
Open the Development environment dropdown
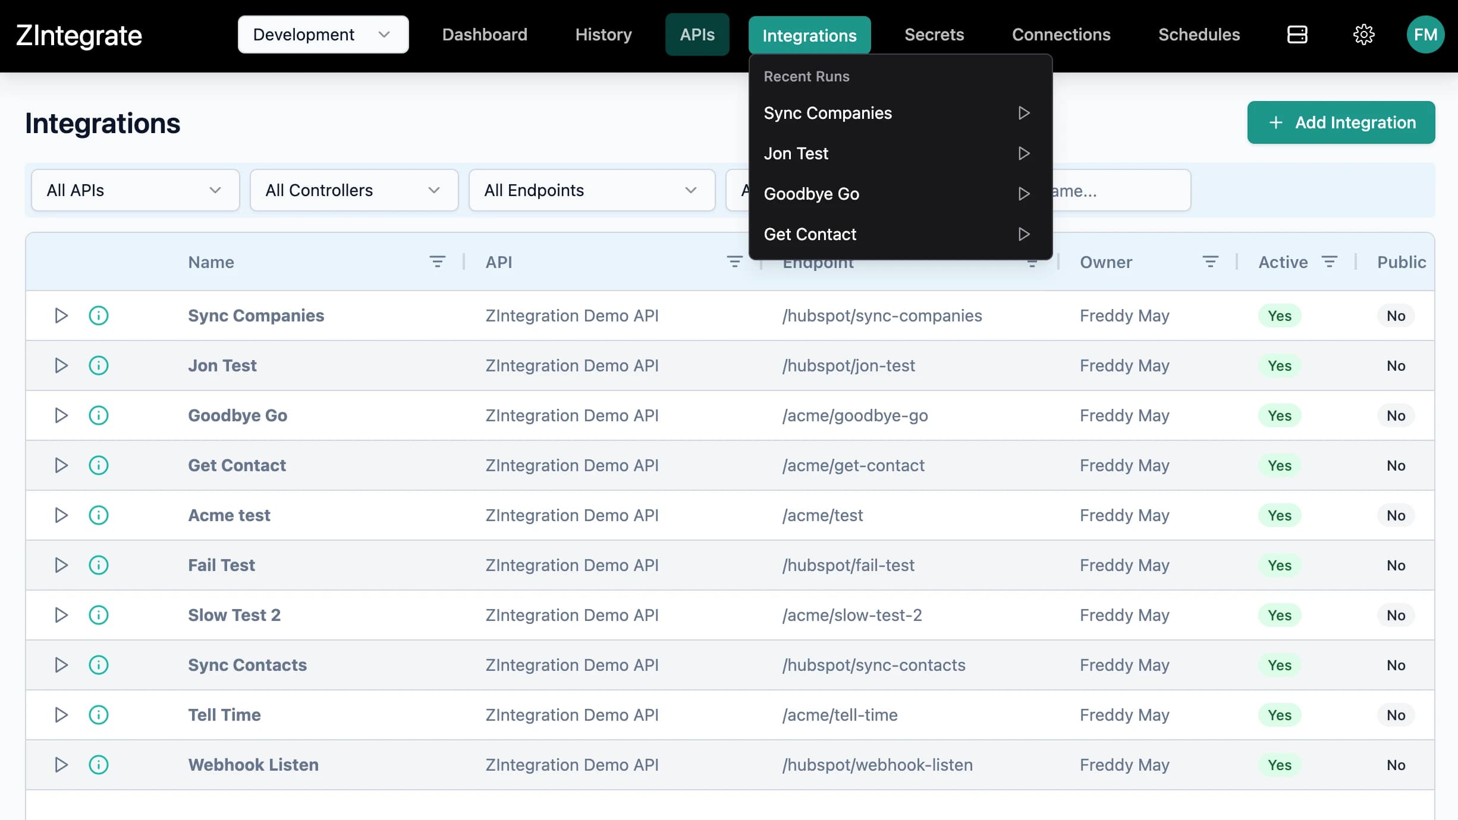click(x=323, y=34)
